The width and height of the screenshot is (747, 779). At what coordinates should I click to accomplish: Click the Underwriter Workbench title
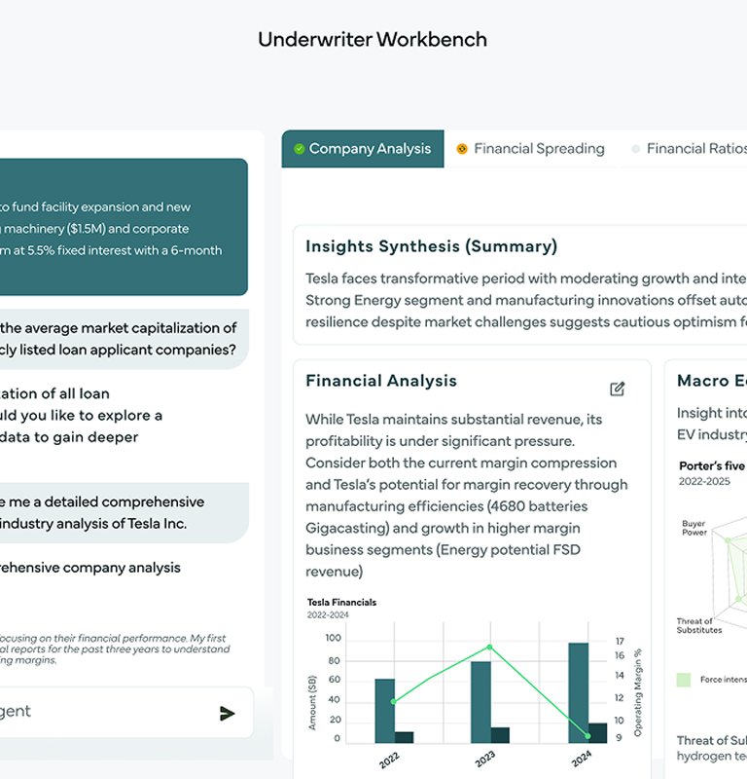(373, 40)
